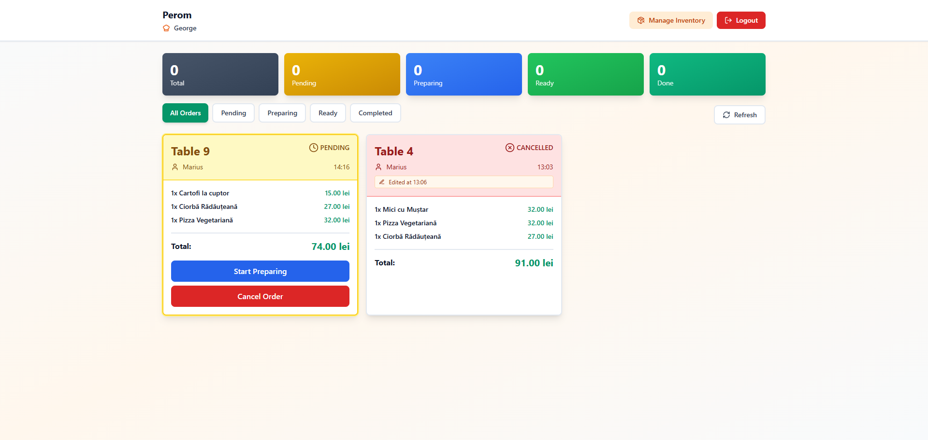Click the person icon on Table 4 card
Screen dimensions: 928x440
pos(378,167)
